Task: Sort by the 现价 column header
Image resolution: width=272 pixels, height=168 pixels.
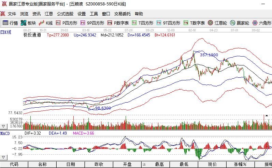Action: coord(212,164)
